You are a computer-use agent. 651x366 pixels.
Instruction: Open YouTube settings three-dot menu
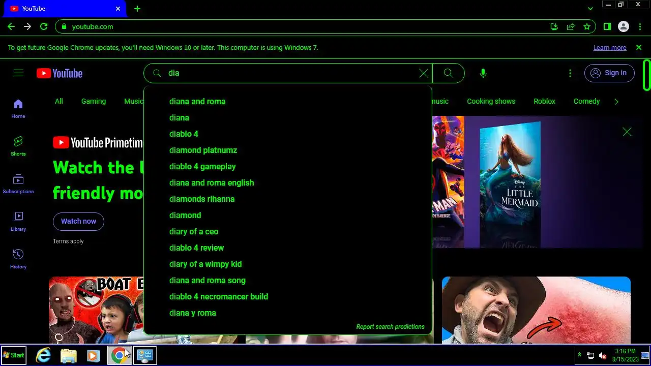click(570, 73)
